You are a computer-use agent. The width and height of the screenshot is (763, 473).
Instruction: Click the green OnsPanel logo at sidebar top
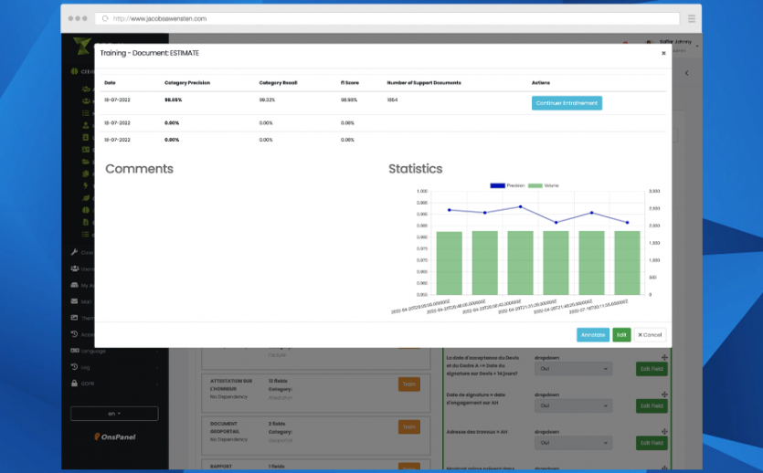[81, 46]
